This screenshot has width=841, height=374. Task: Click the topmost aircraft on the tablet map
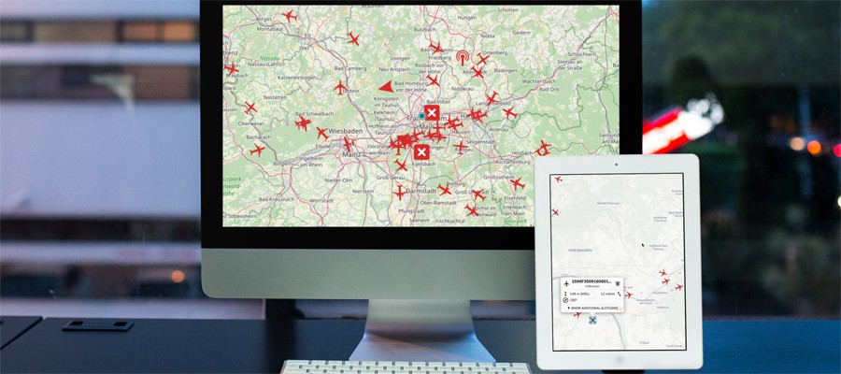pos(558,180)
